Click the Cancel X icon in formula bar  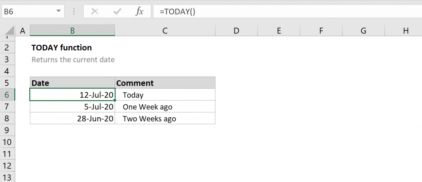pos(94,12)
